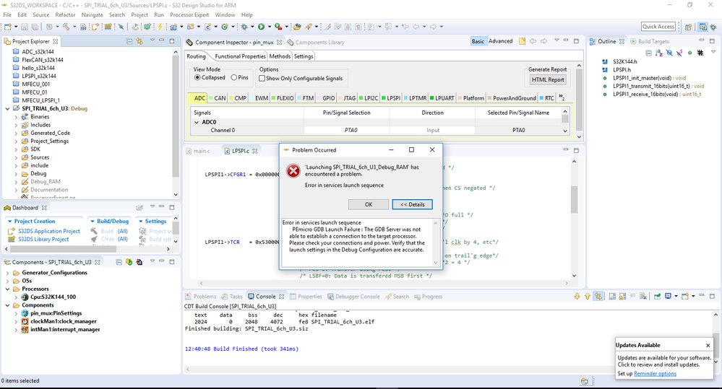This screenshot has width=722, height=389.
Task: Select the Pins view mode radio button
Action: click(x=234, y=78)
